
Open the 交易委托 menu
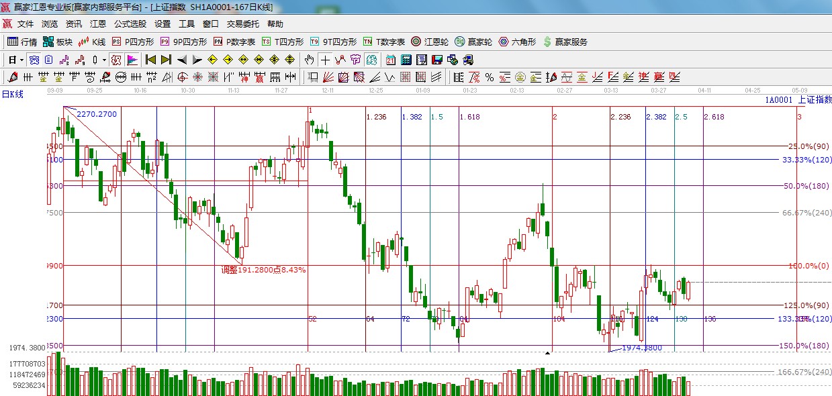[242, 23]
